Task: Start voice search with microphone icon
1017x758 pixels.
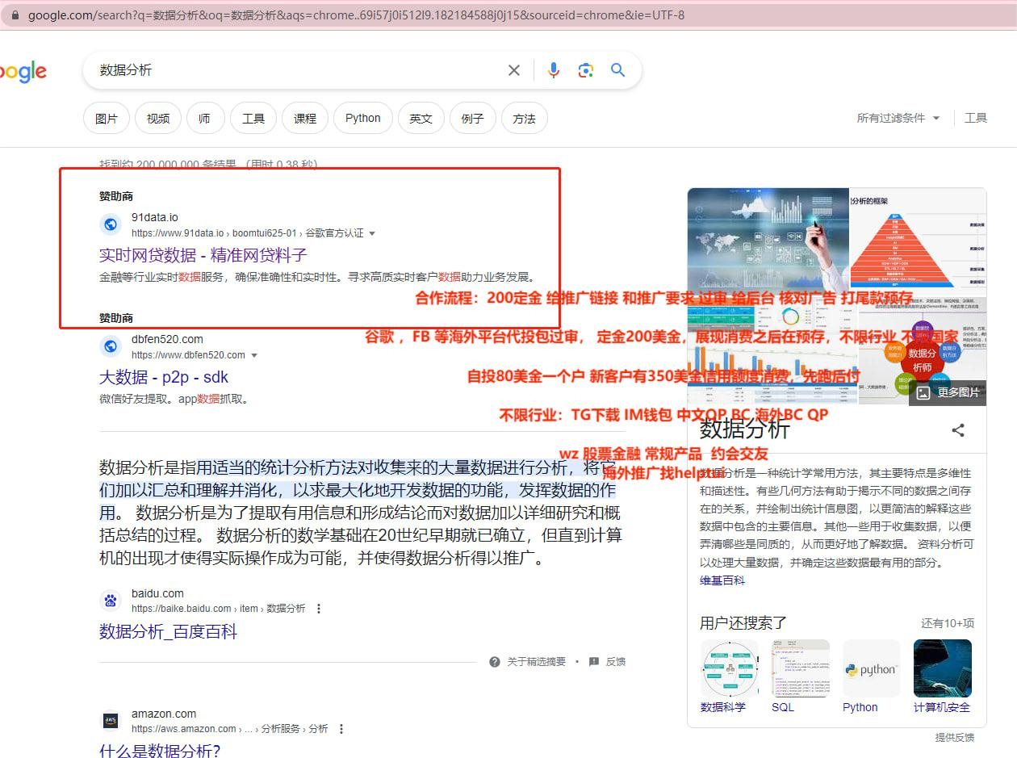Action: (554, 70)
